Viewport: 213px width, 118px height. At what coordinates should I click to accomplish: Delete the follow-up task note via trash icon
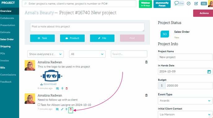point(71,109)
